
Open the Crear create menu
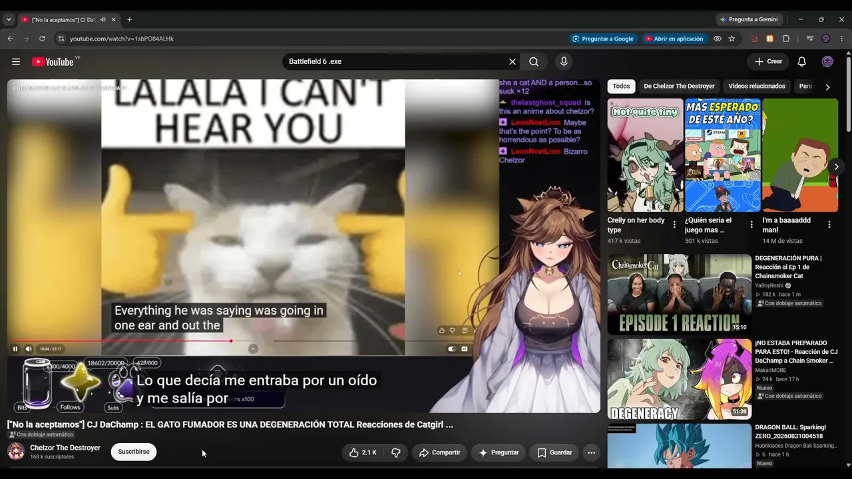click(x=768, y=62)
